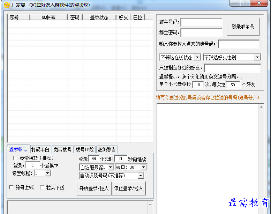Click 登录状态 column header
The width and height of the screenshot is (272, 214).
[x=99, y=17]
